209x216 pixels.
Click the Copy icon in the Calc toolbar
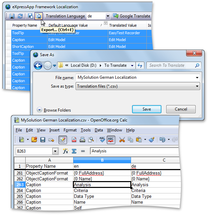130,140
